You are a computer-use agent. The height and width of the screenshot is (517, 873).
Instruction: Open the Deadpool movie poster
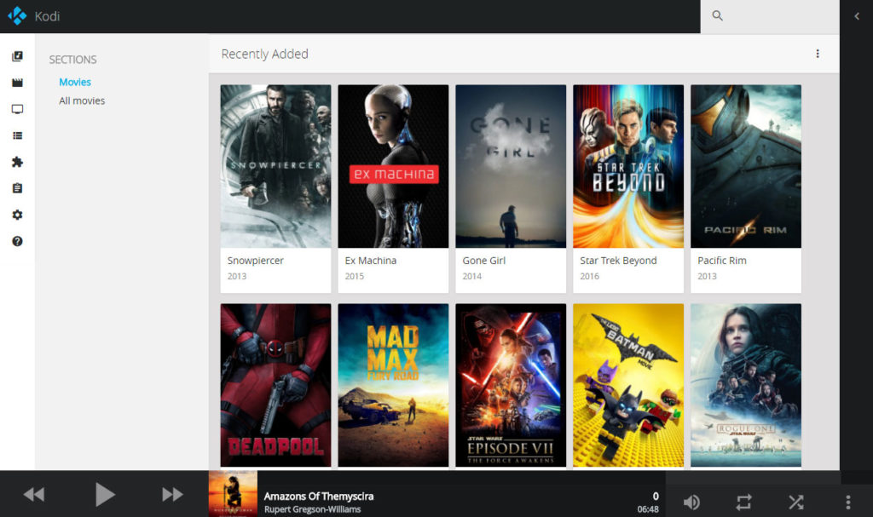275,385
